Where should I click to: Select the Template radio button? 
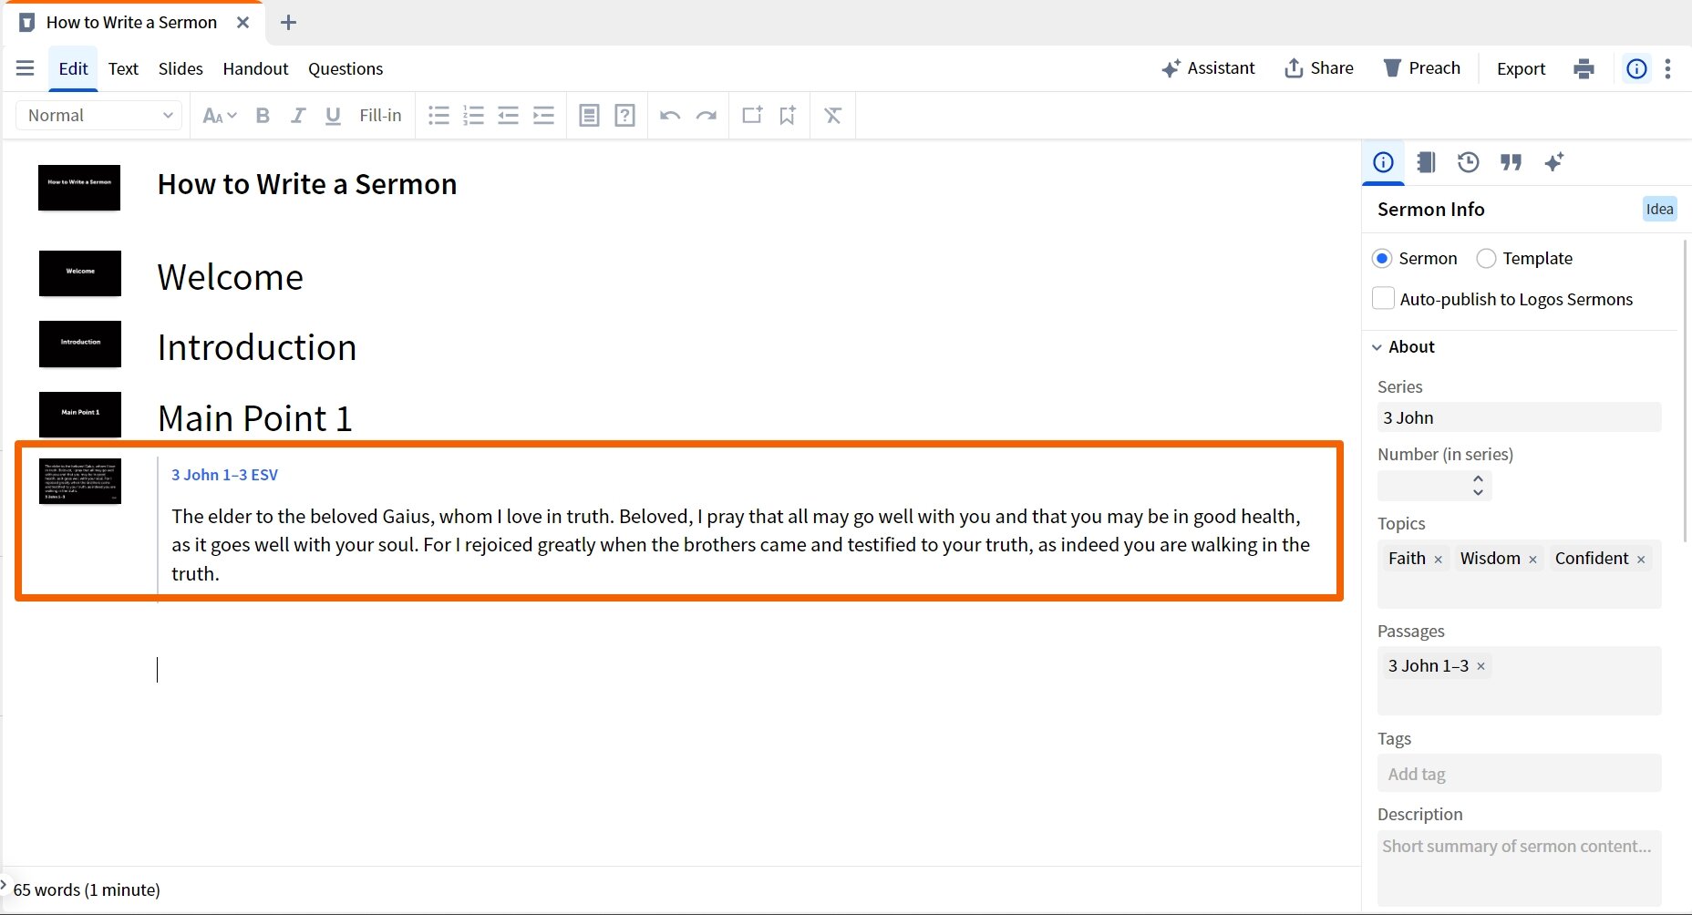point(1485,258)
